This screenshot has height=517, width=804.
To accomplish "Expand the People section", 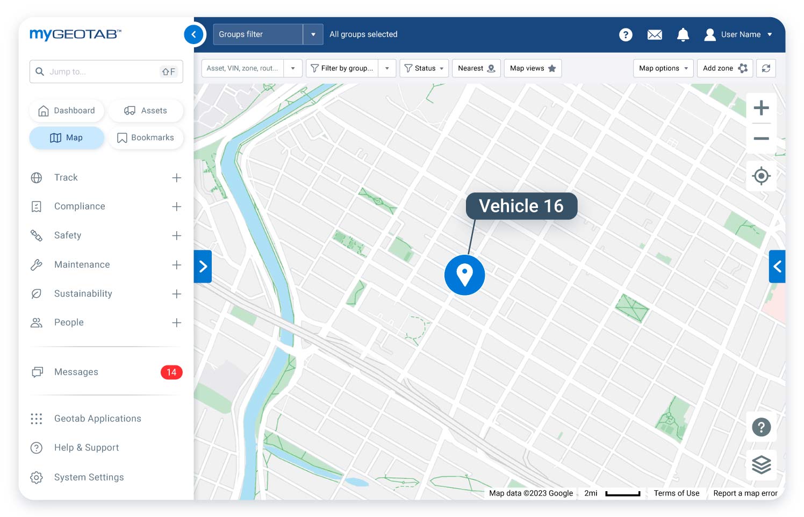I will pos(177,322).
